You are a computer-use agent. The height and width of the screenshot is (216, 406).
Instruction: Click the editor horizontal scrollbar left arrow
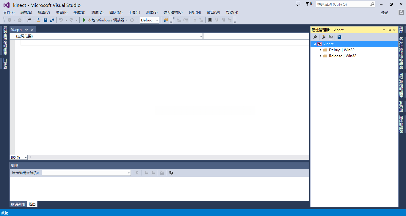(x=30, y=157)
